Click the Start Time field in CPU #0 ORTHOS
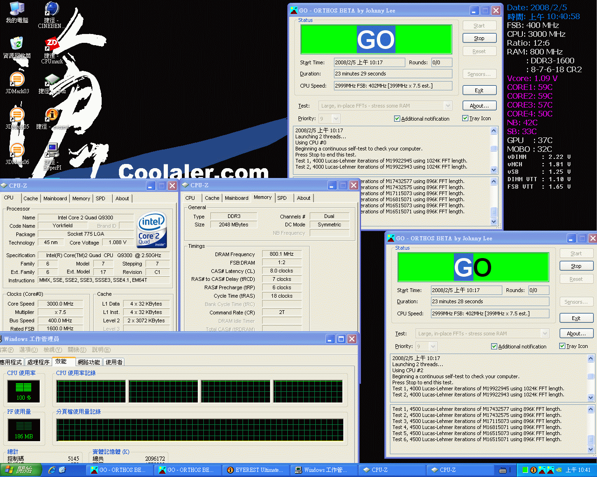 369,62
